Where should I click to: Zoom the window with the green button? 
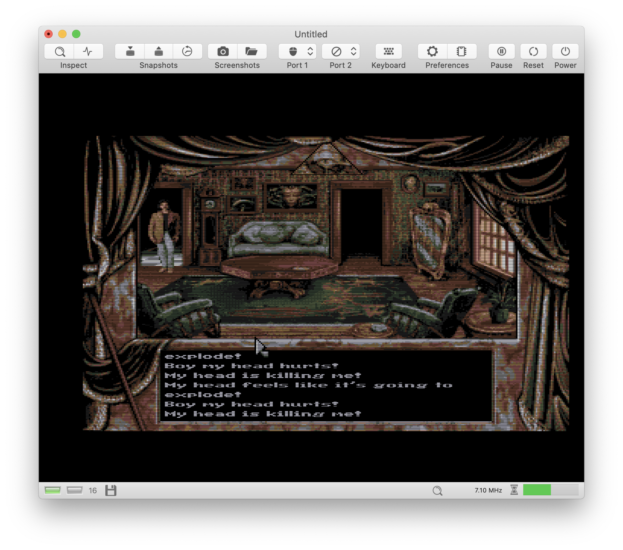[76, 34]
